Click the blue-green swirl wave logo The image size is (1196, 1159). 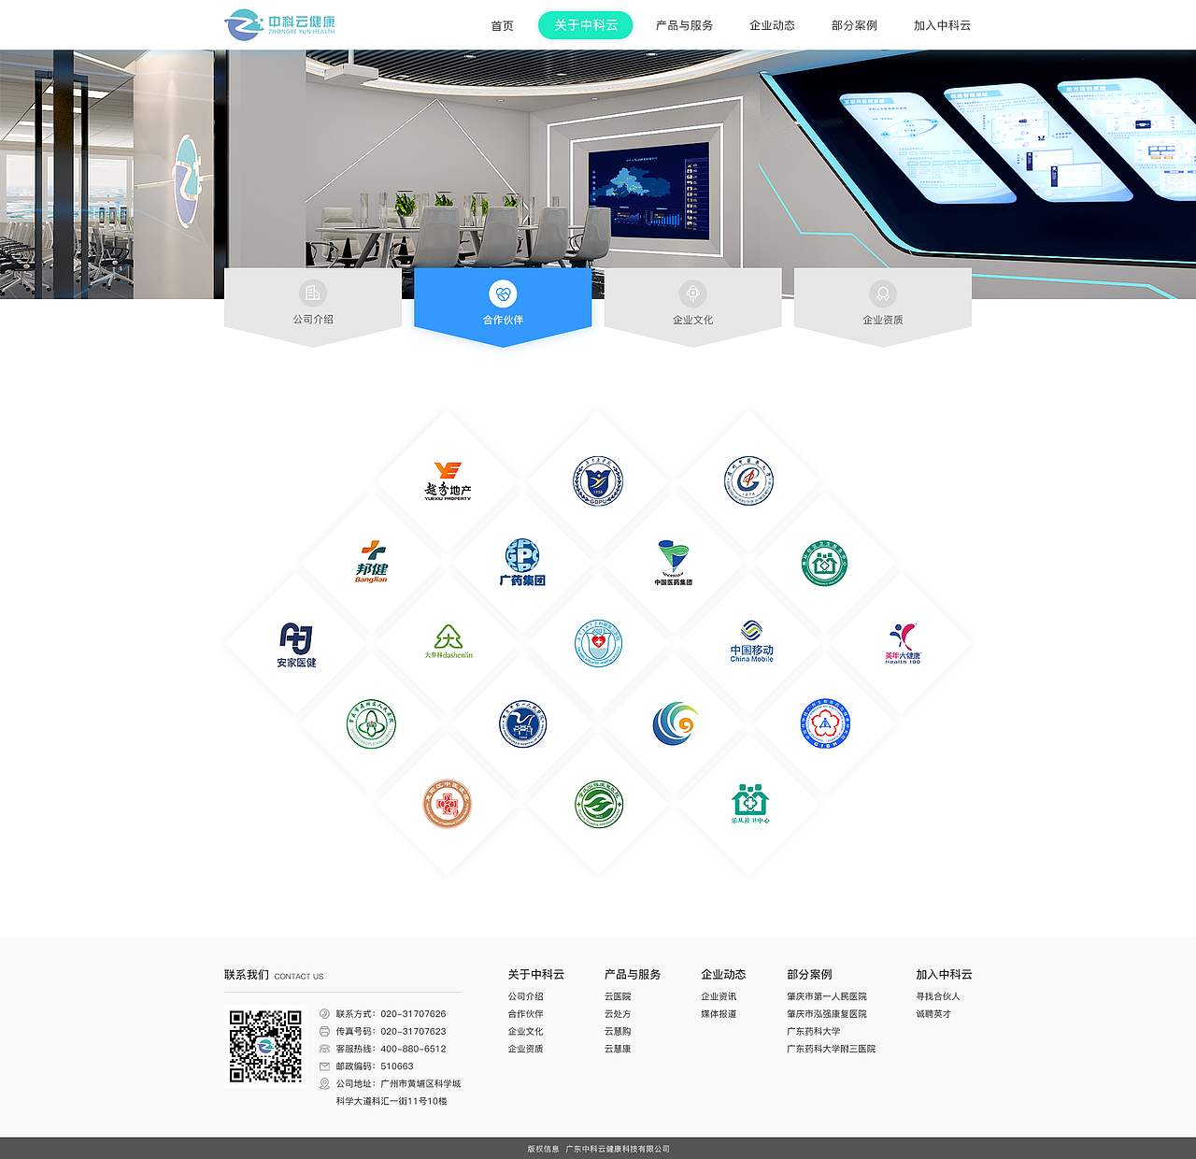(x=675, y=723)
